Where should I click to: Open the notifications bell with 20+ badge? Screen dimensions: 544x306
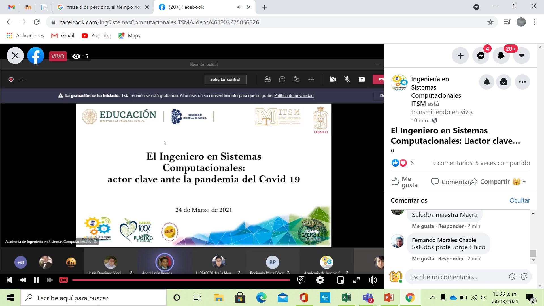coord(501,56)
